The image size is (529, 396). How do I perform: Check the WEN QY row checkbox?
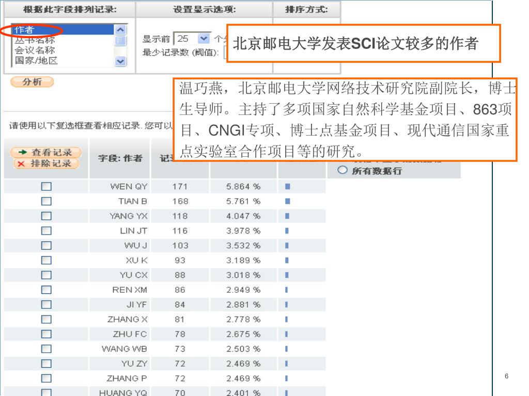(x=46, y=187)
